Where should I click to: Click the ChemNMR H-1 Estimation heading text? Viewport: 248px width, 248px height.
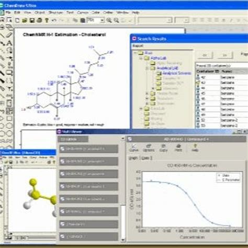tap(64, 35)
